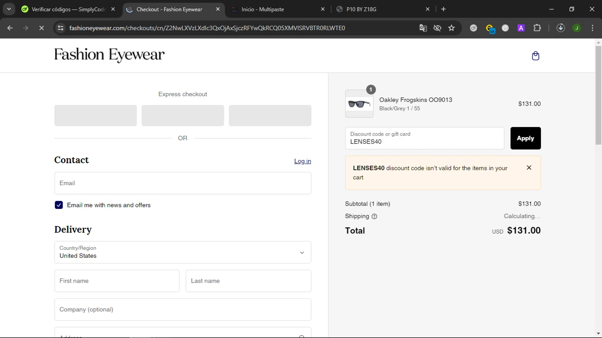Click the Log in link
Screen dimensions: 602x338
click(x=303, y=161)
